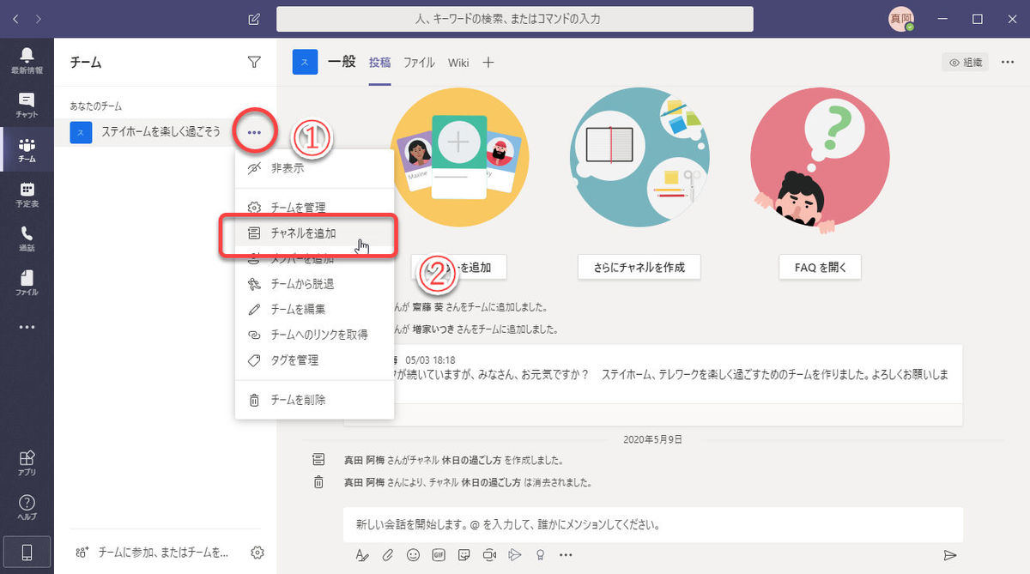Click the filter funnel icon in Teams panel
The height and width of the screenshot is (574, 1030).
[x=254, y=62]
